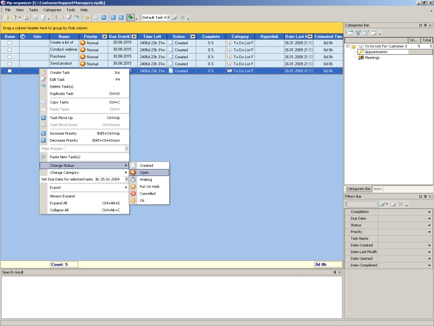The height and width of the screenshot is (326, 434).
Task: Click the print icon in the main toolbar
Action: 34,17
